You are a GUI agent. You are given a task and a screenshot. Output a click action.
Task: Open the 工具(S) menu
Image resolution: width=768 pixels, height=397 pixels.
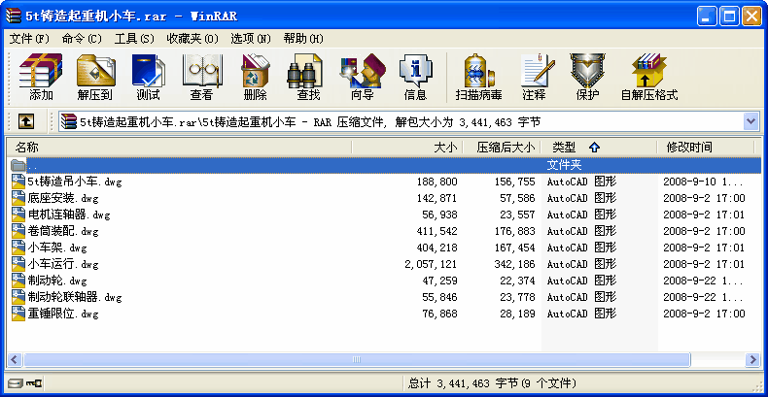click(134, 39)
